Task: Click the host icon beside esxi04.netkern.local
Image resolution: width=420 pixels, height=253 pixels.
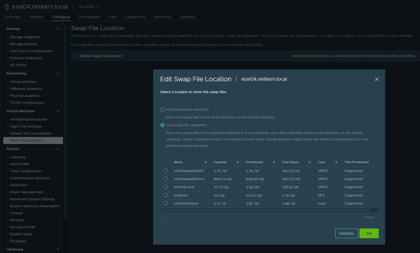Action: tap(7, 7)
